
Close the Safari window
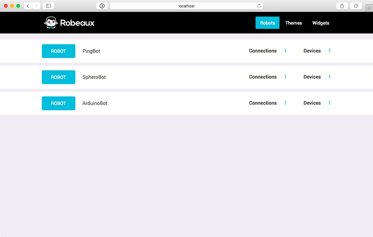[6, 6]
